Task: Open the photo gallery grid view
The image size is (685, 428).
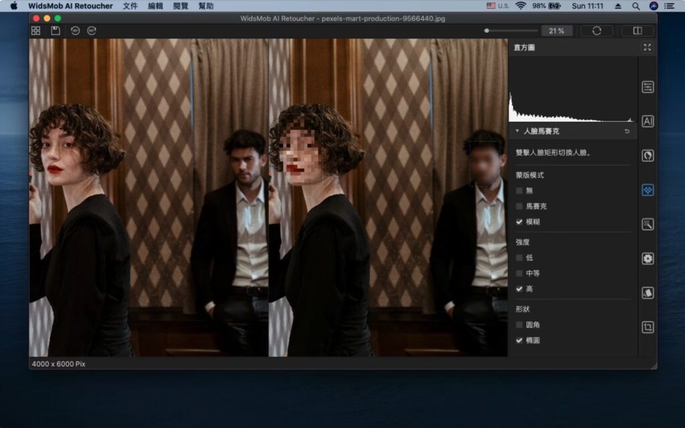Action: pos(36,30)
